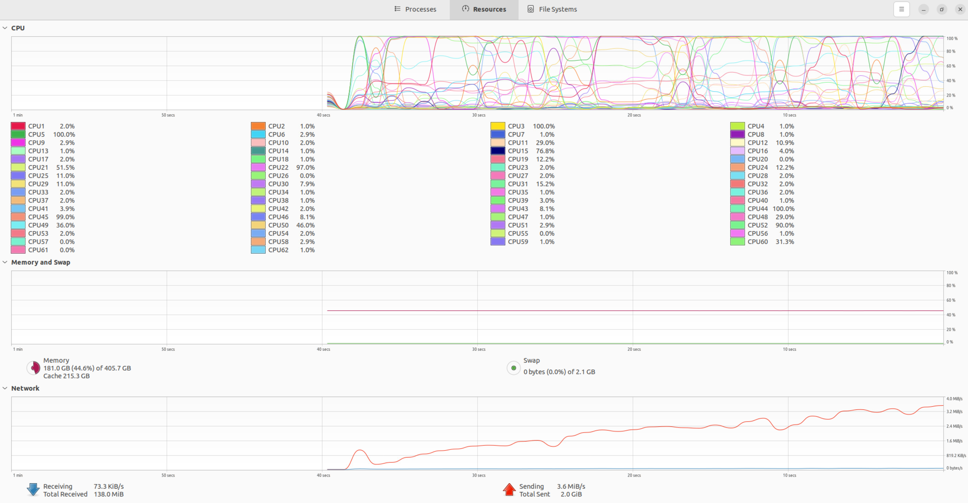This screenshot has height=503, width=968.
Task: Click the Processes tab list icon
Action: [x=397, y=9]
